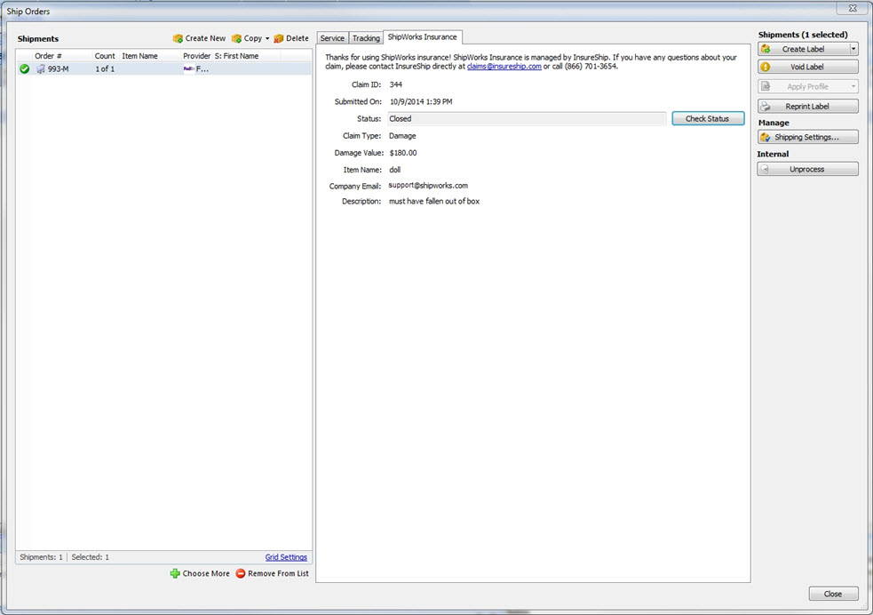The width and height of the screenshot is (873, 615).
Task: Select the ShipWorks Insurance tab
Action: tap(423, 36)
